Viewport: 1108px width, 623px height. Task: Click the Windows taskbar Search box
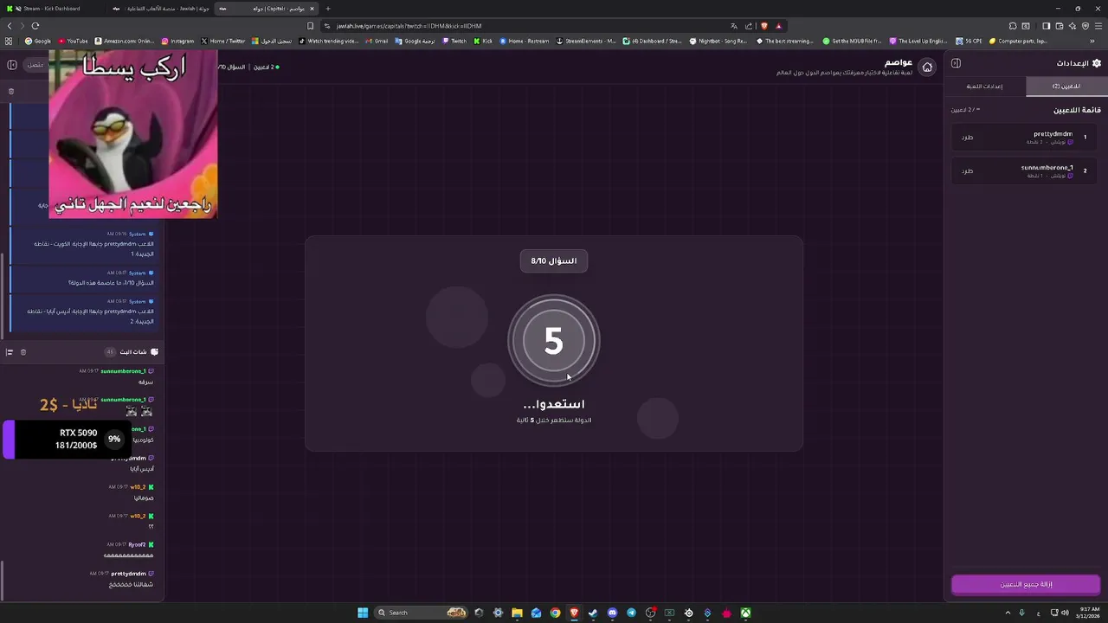tap(421, 613)
